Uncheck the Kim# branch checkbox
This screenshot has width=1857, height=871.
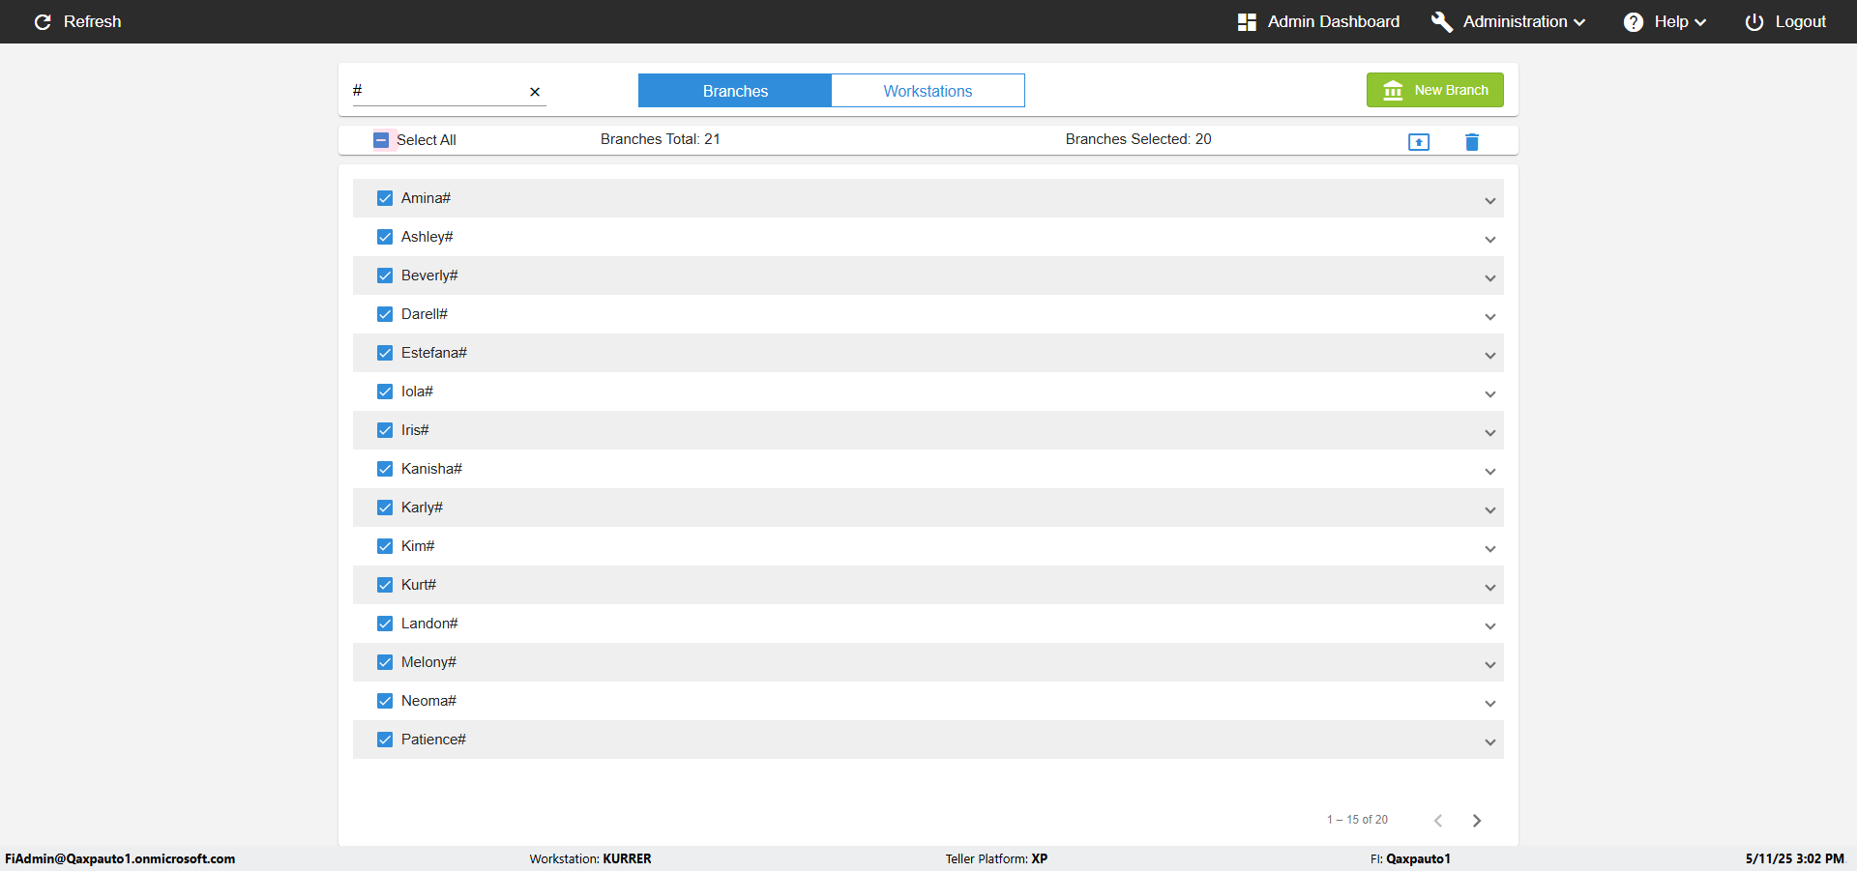pyautogui.click(x=385, y=546)
